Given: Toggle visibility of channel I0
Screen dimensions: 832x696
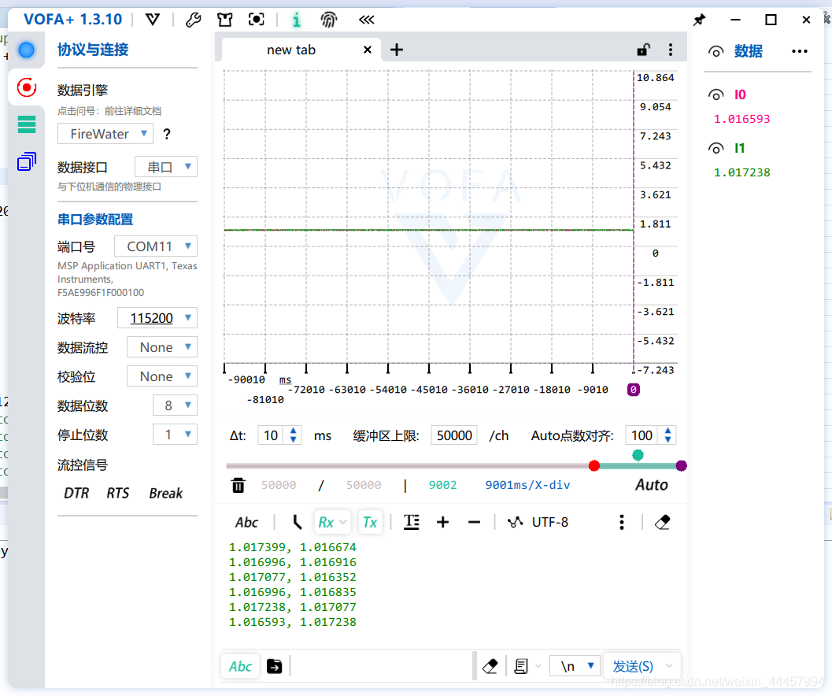Looking at the screenshot, I should click(716, 94).
